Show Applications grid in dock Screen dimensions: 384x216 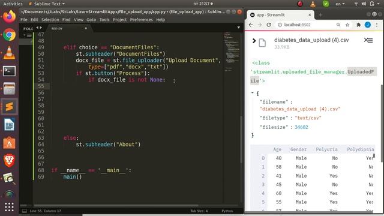[x=10, y=207]
